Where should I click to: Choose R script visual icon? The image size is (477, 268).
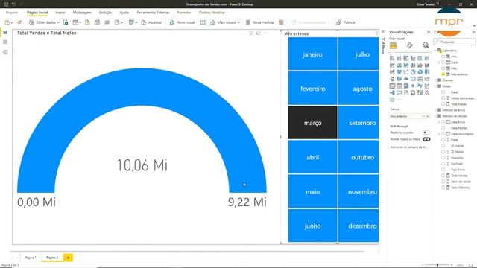pos(413,86)
